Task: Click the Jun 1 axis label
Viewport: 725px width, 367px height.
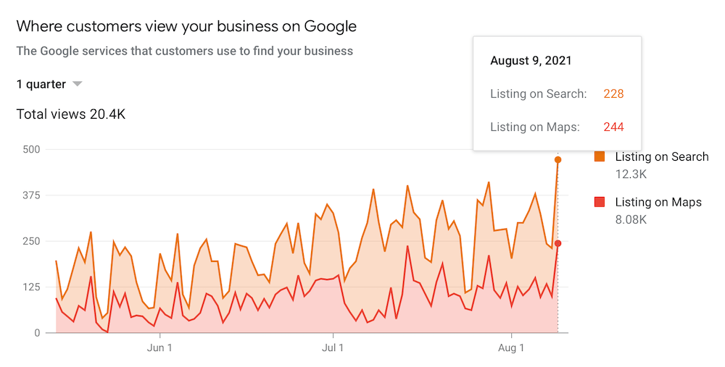Action: click(159, 347)
